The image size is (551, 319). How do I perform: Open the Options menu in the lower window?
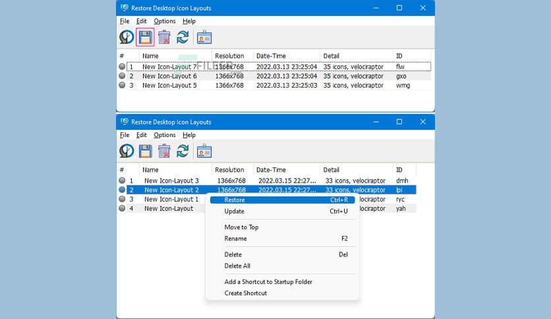(x=165, y=135)
